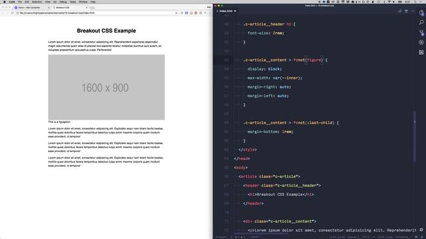The image size is (426, 239).
Task: Select the index.html editor tab
Action: pos(226,11)
